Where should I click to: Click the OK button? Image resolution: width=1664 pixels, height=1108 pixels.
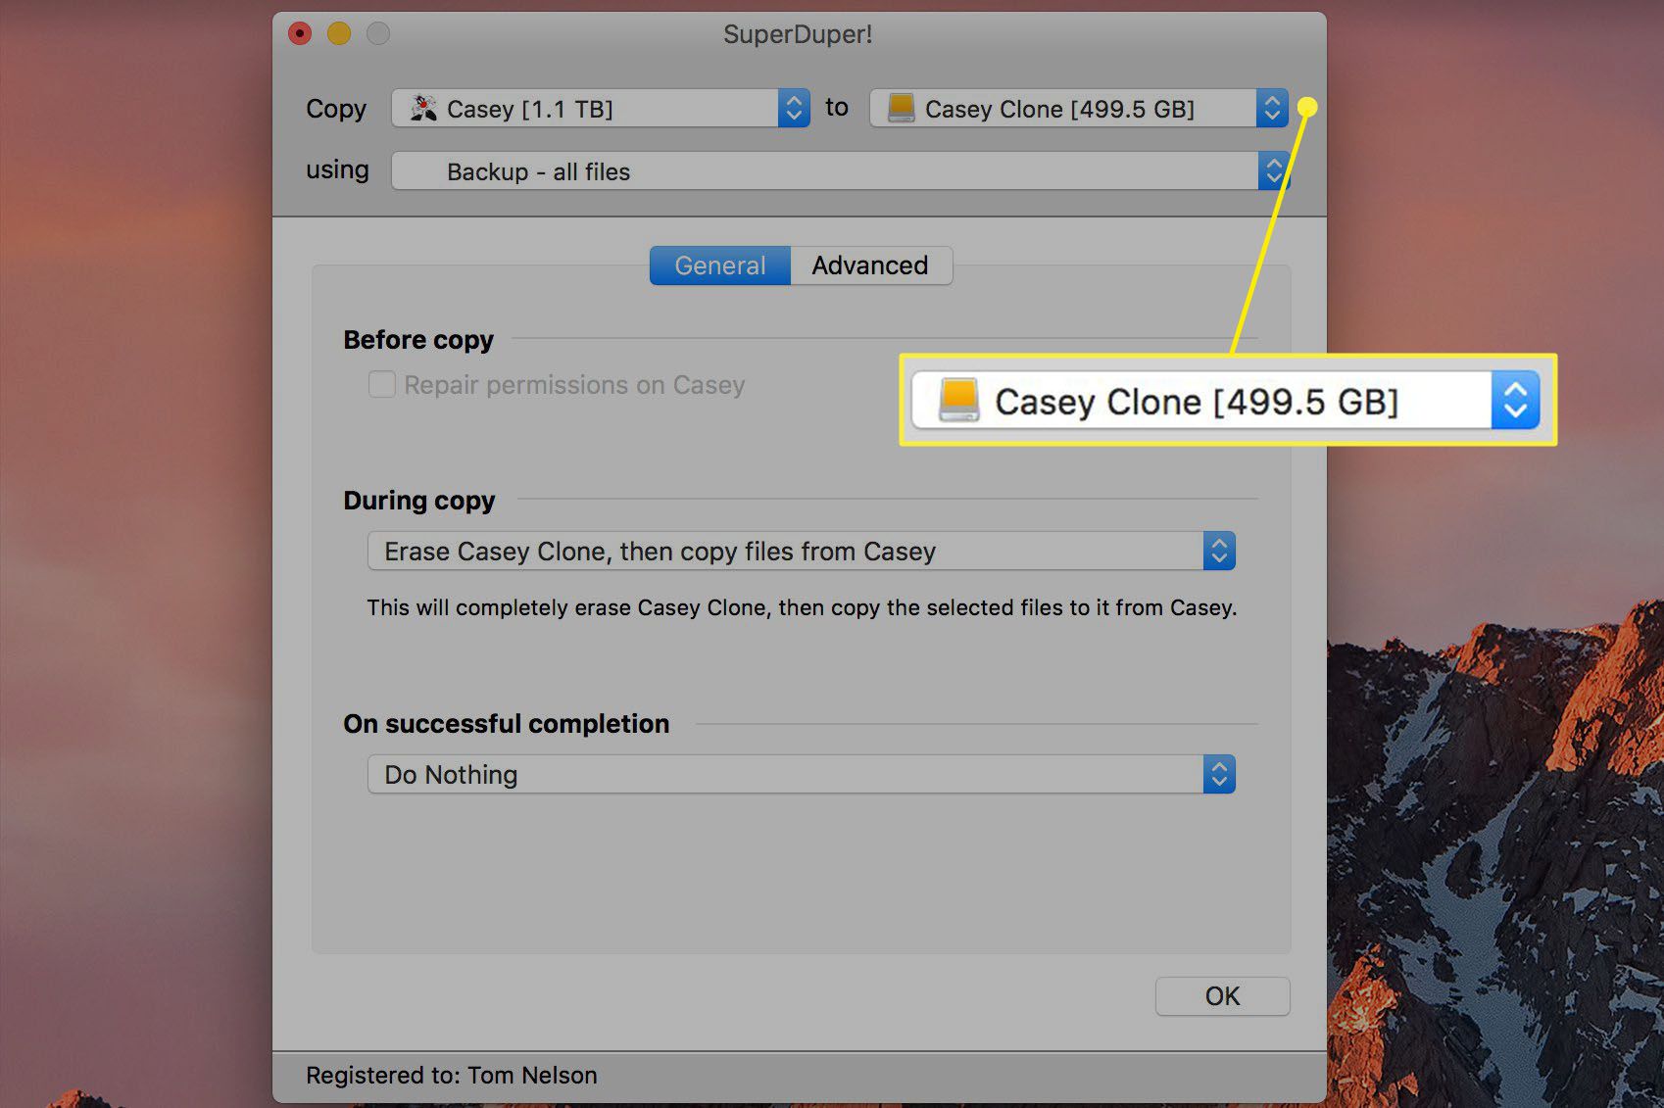(1222, 996)
